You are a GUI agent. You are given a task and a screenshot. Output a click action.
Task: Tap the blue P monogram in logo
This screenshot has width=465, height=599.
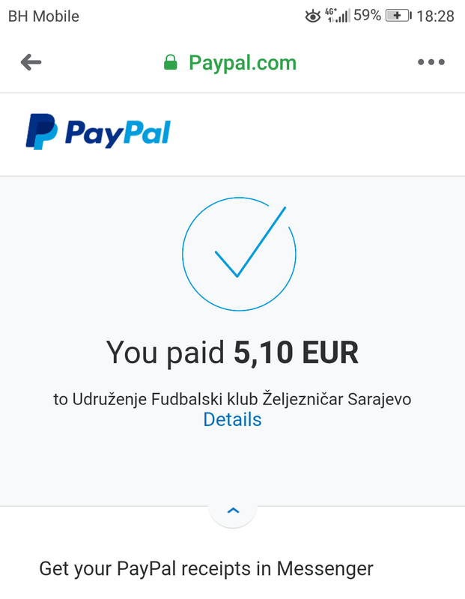point(41,132)
